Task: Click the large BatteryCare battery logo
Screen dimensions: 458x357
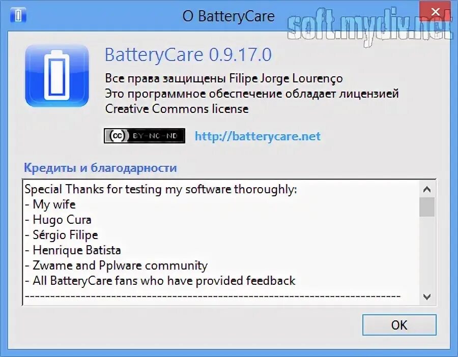Action: click(x=57, y=76)
